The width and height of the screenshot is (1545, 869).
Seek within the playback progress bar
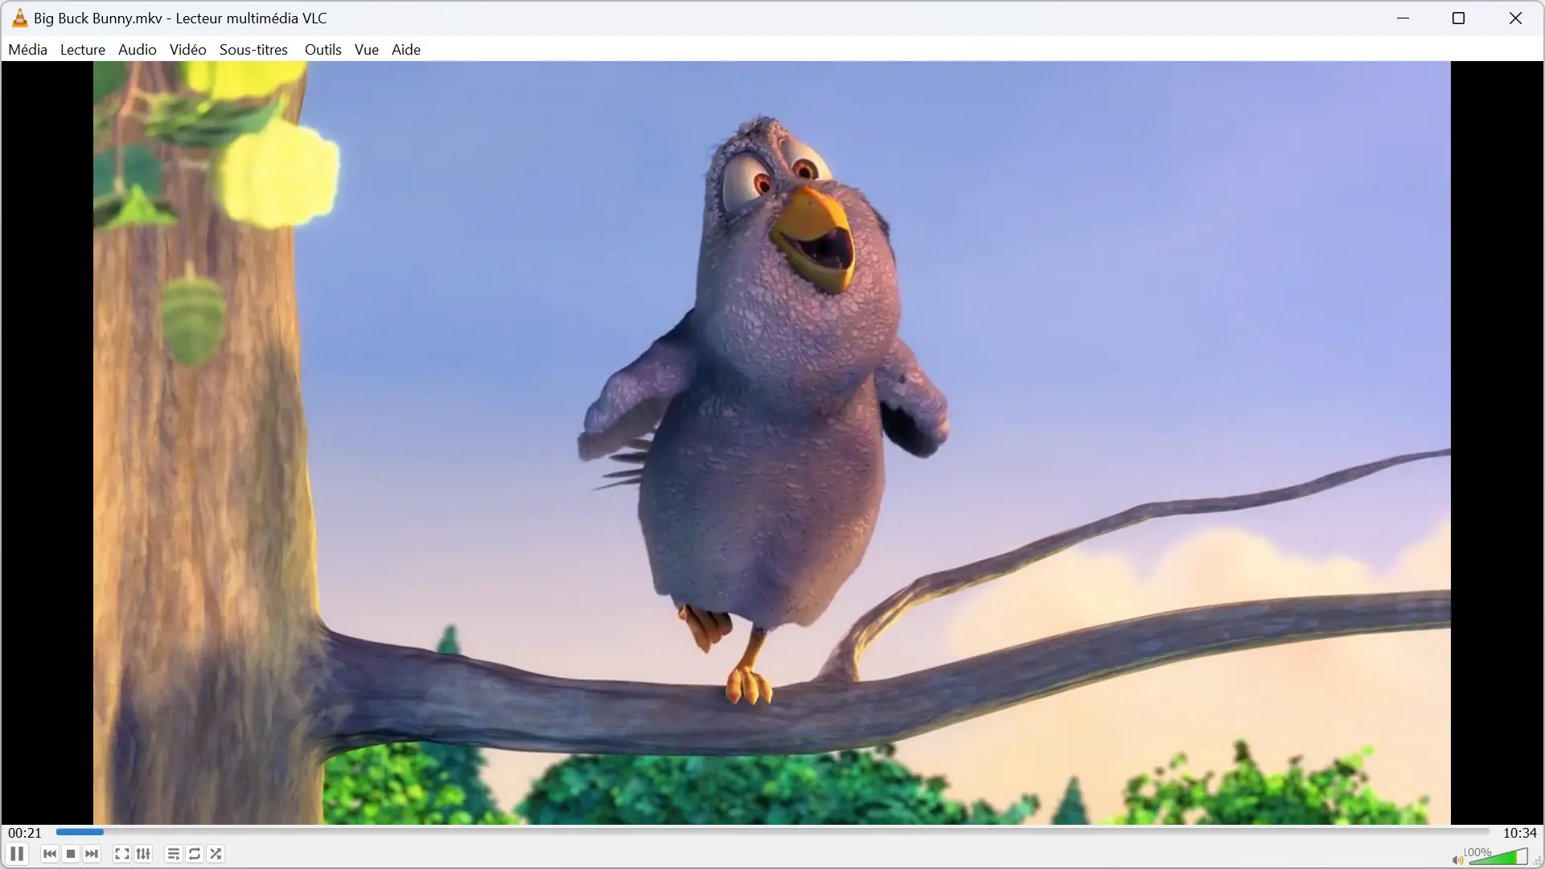772,832
